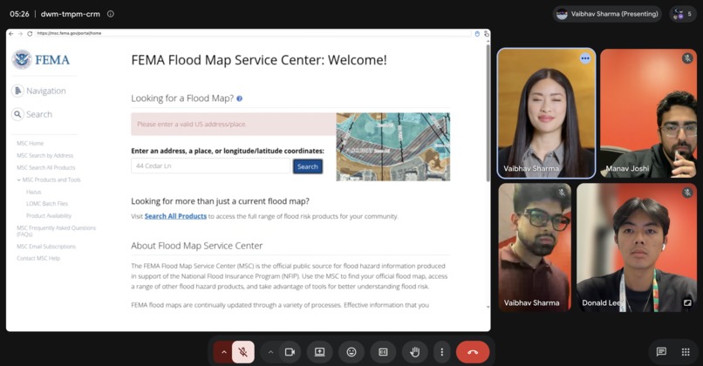This screenshot has height=366, width=703.
Task: Open MSC Email Subscriptions
Action: (46, 247)
